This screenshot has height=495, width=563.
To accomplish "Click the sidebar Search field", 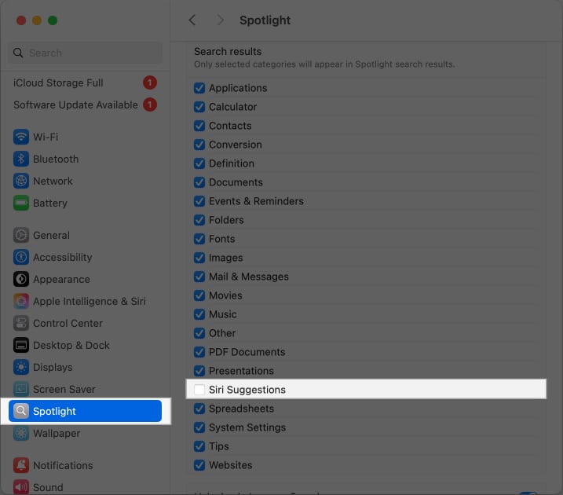I will click(x=85, y=53).
